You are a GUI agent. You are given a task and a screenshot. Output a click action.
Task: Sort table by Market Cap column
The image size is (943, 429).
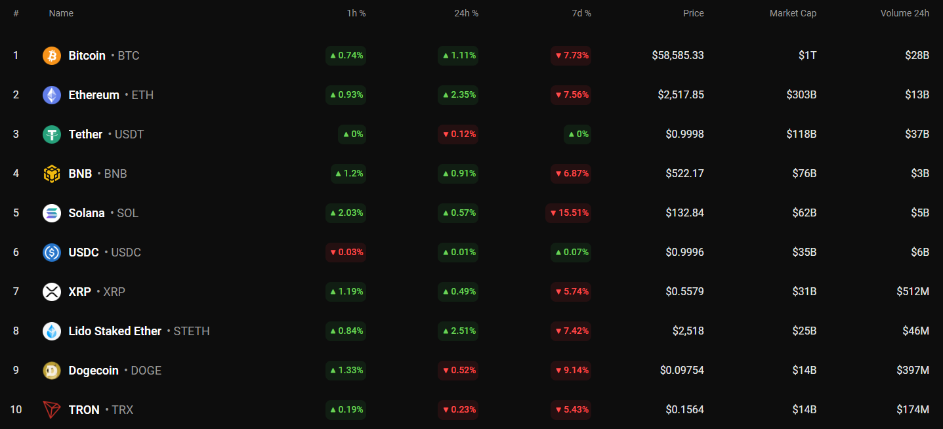pyautogui.click(x=793, y=13)
